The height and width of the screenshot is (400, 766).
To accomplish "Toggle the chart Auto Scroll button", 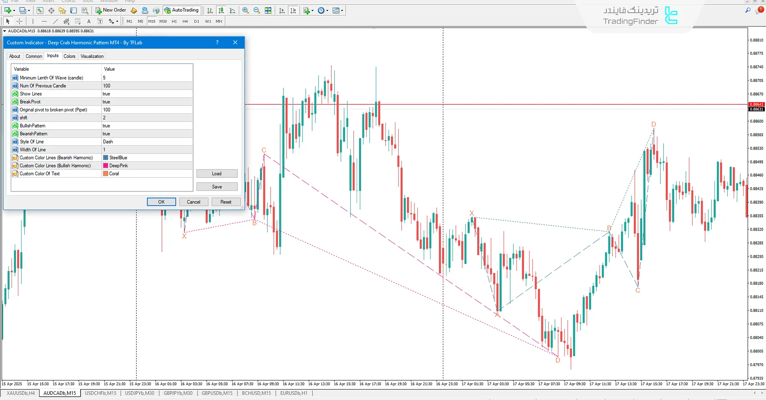I will tap(282, 11).
